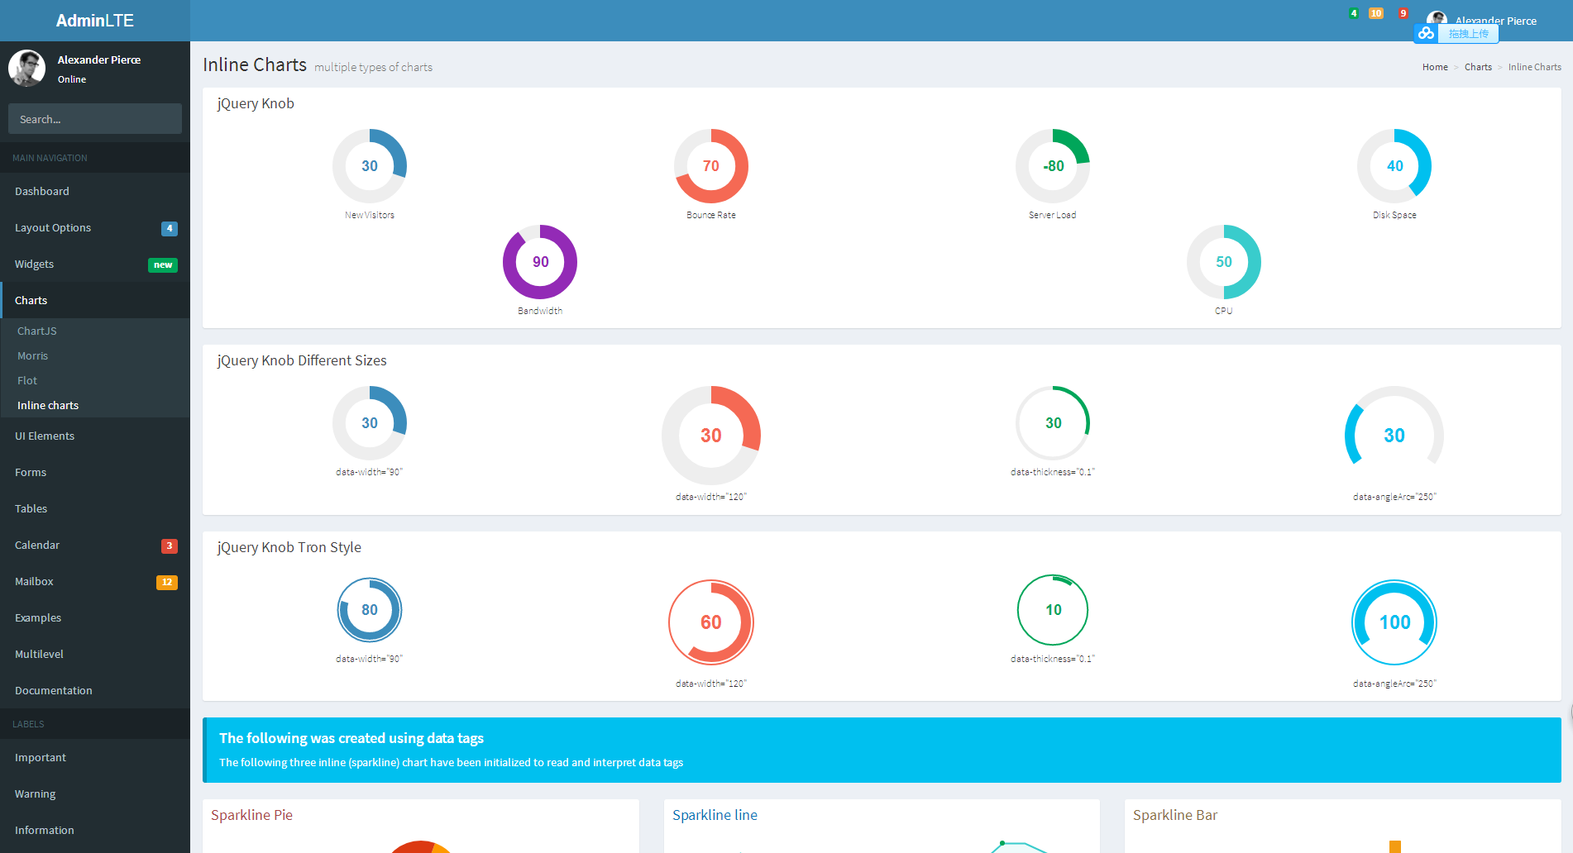The image size is (1573, 853).
Task: Click the 拖拽上传 upload button
Action: coord(1468,34)
